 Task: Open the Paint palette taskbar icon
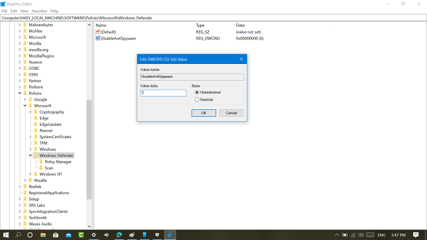[132, 235]
